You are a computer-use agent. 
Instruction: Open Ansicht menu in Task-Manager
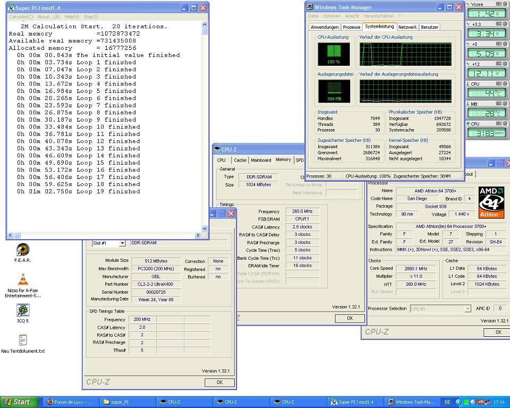pos(352,16)
